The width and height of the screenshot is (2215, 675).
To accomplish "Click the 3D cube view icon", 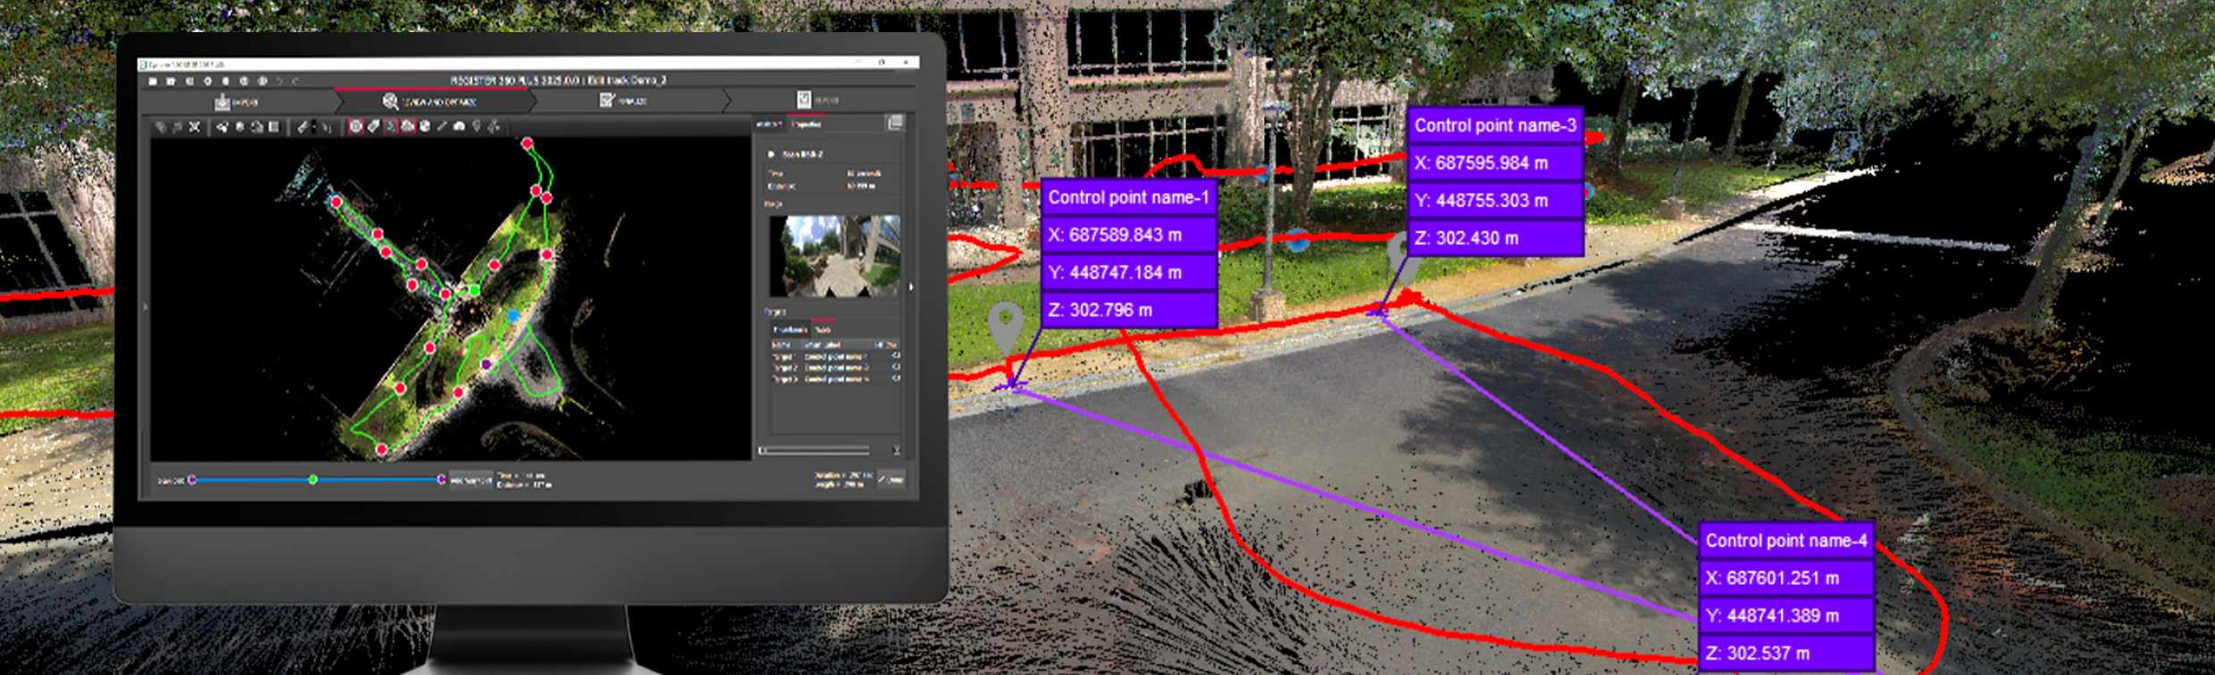I will click(425, 127).
